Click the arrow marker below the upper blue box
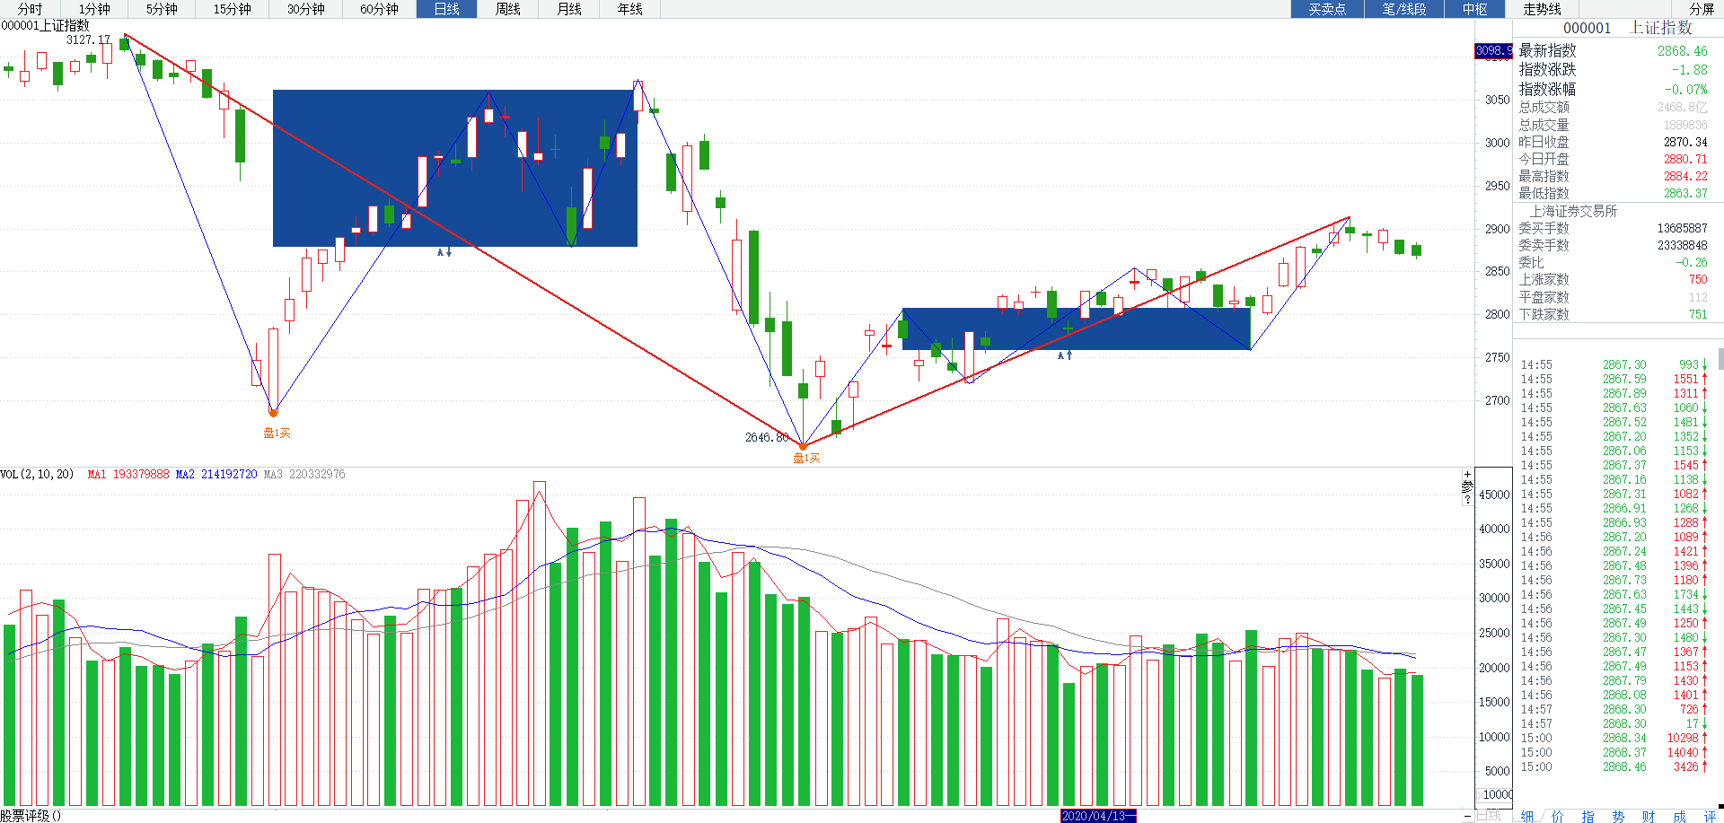Image resolution: width=1724 pixels, height=823 pixels. 444,252
